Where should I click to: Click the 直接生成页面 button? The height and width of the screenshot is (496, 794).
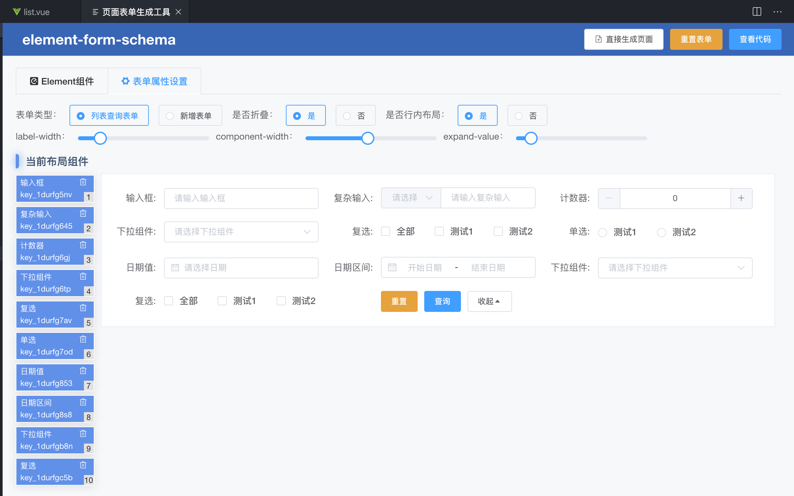click(623, 39)
